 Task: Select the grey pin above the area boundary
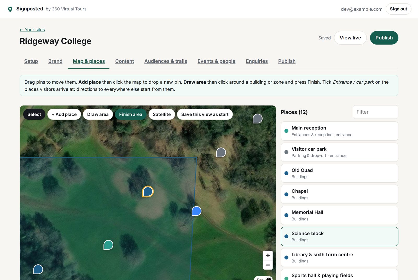(221, 152)
